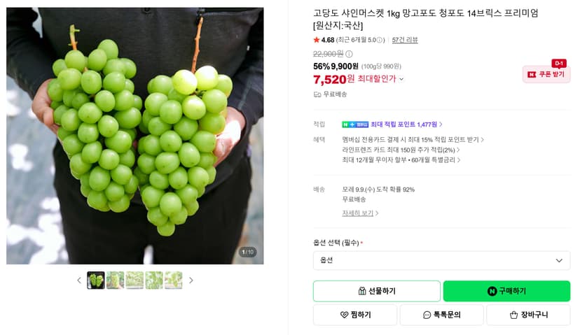Expand 자세히 보기 delivery details
580x335 pixels.
[360, 213]
